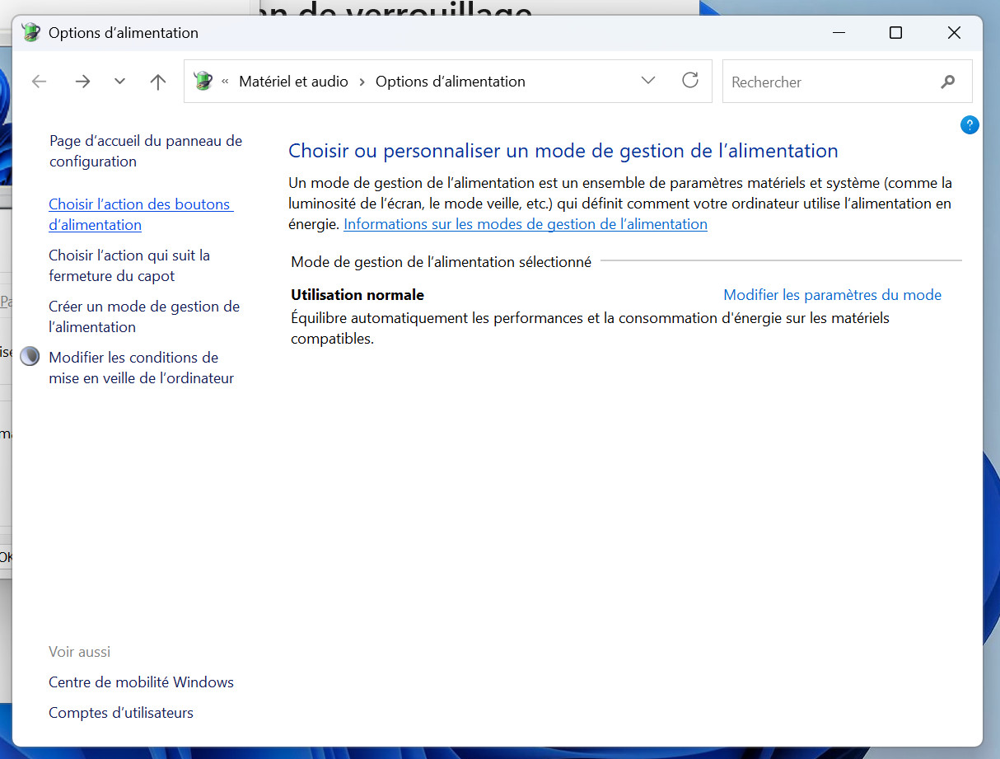Open Modifier les paramètres du mode
Screen dimensions: 1000x759
[x=832, y=295]
